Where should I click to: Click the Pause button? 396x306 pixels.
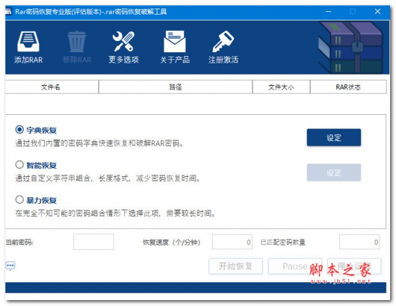point(295,266)
